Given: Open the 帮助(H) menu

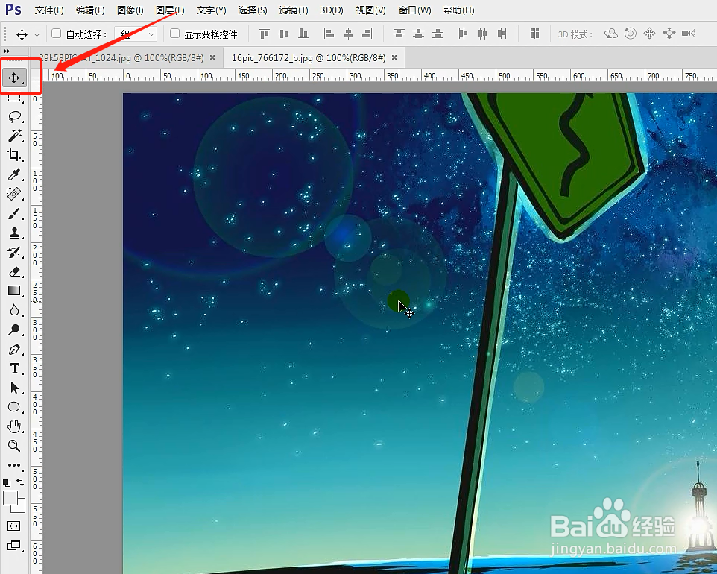Looking at the screenshot, I should (x=458, y=10).
